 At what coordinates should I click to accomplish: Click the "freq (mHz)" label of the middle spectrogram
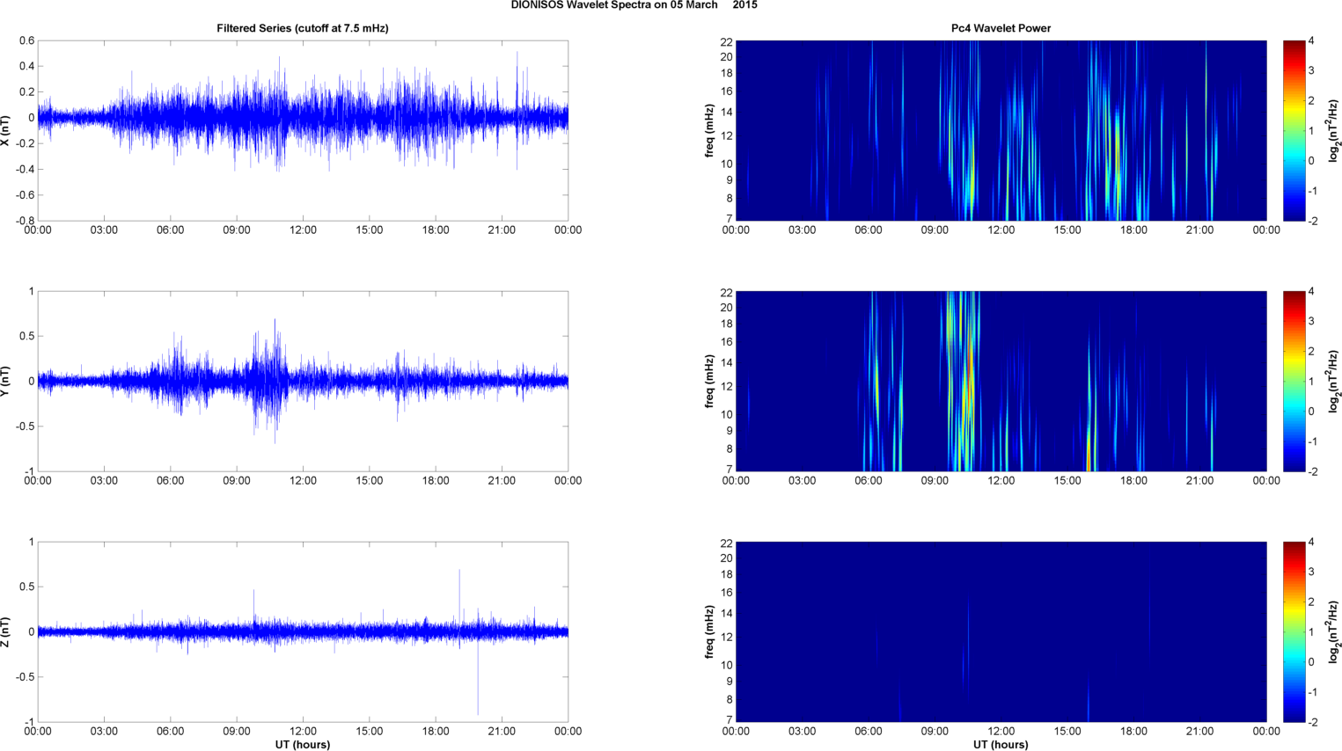tap(709, 381)
